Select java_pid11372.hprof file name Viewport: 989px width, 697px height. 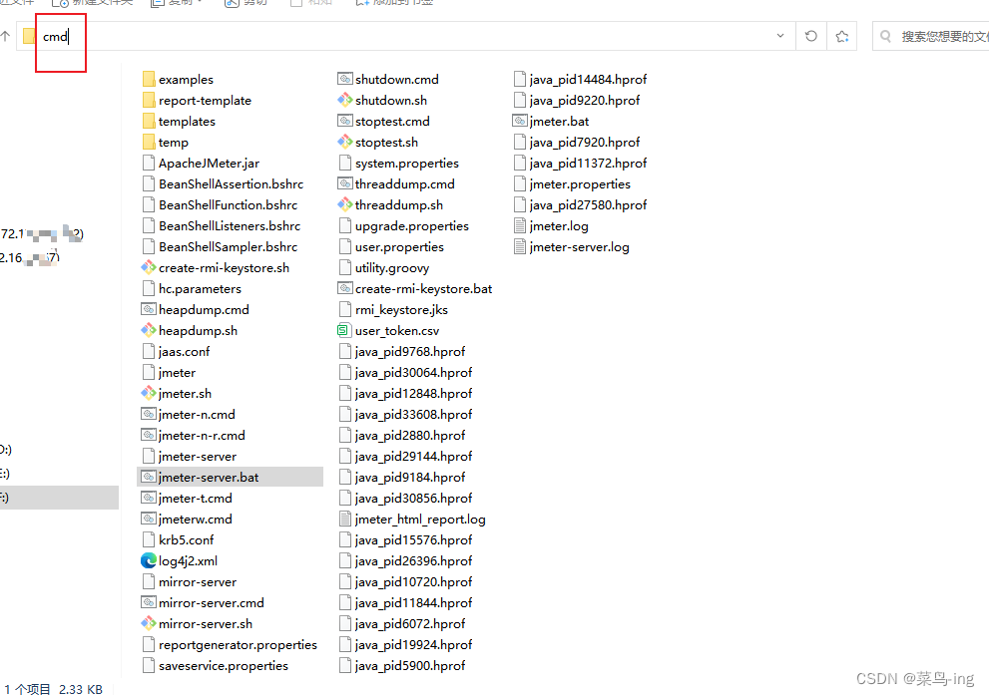(x=588, y=164)
